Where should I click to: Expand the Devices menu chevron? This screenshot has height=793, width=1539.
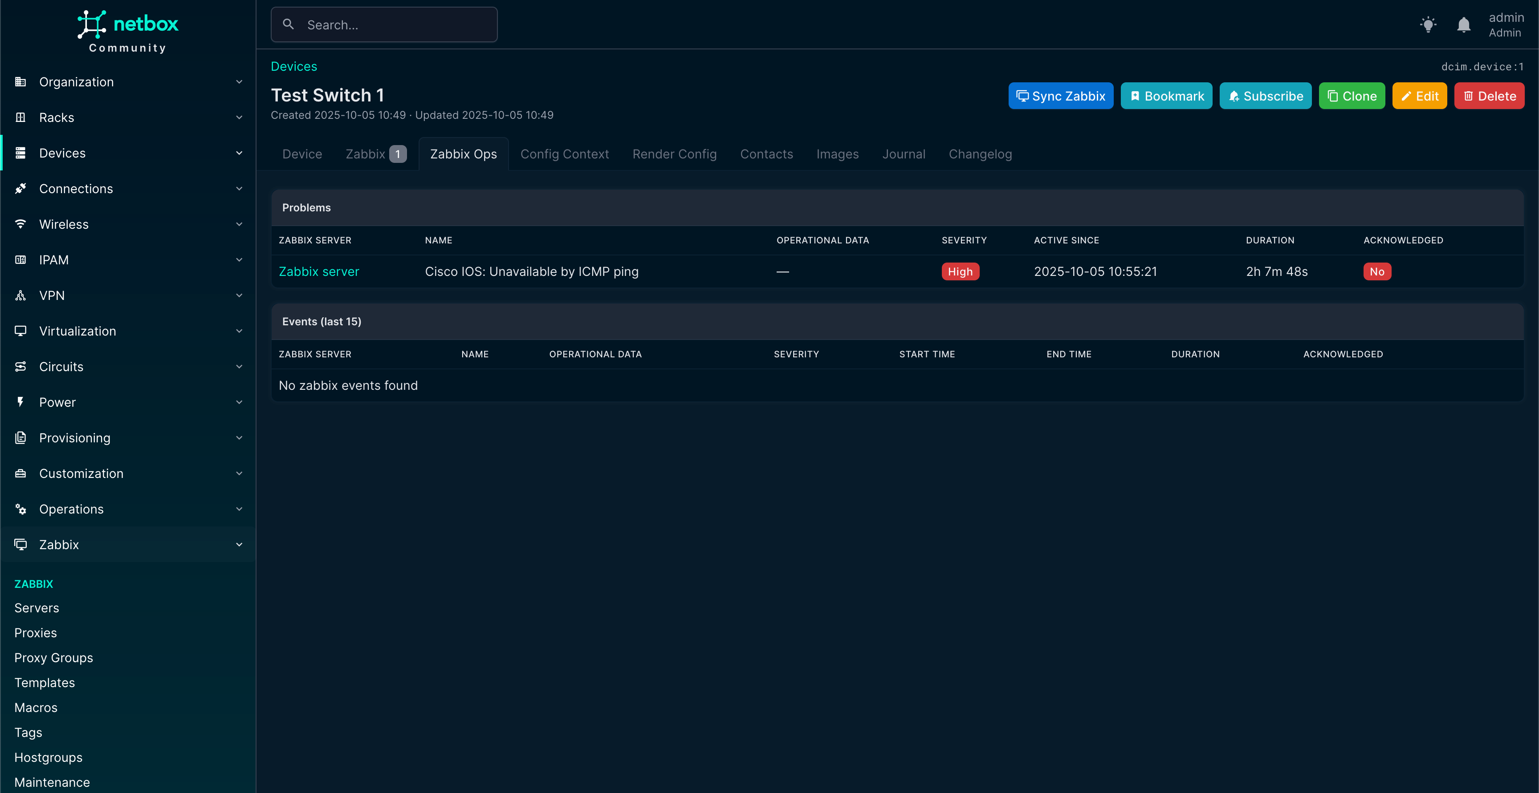239,153
